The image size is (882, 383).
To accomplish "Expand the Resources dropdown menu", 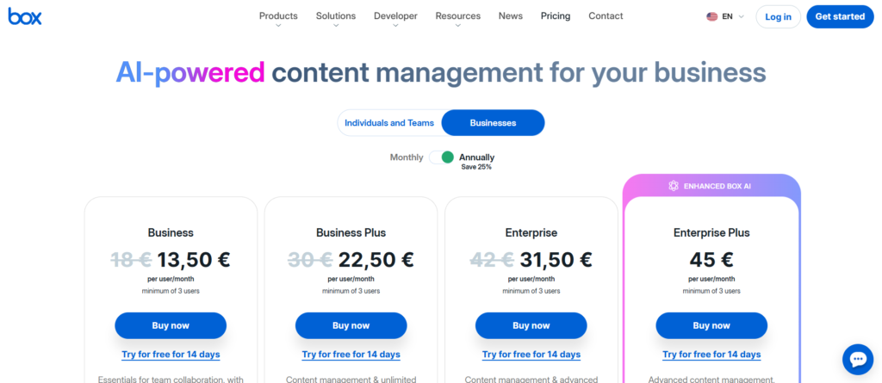I will 457,16.
